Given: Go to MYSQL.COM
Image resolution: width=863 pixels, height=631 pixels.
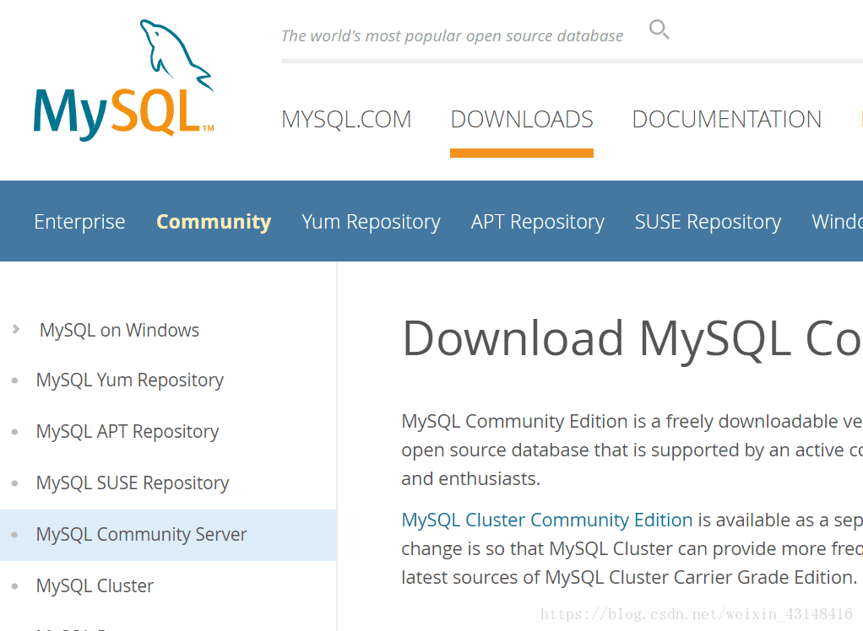Looking at the screenshot, I should pos(346,119).
